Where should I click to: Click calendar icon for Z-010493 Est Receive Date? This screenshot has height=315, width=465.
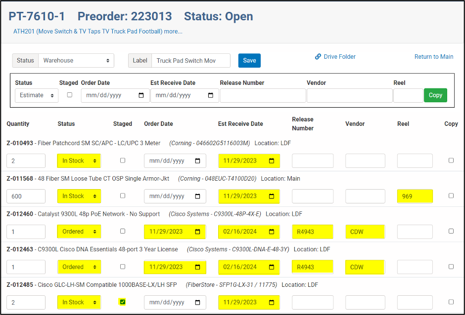pos(272,161)
